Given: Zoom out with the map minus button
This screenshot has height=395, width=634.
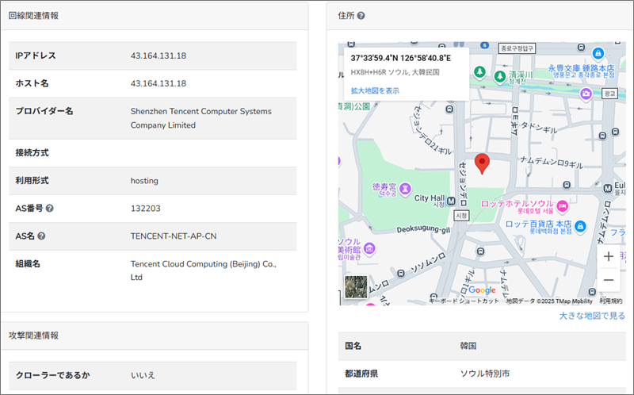Looking at the screenshot, I should (609, 280).
